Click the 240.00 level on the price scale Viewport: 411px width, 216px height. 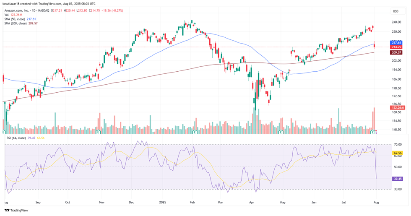pos(396,22)
